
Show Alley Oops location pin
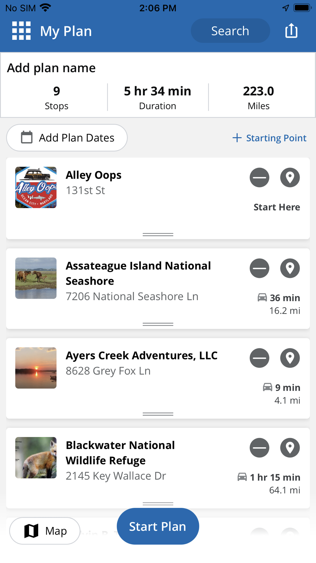(x=290, y=177)
